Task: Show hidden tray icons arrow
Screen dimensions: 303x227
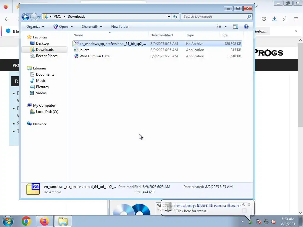Action: (243, 221)
